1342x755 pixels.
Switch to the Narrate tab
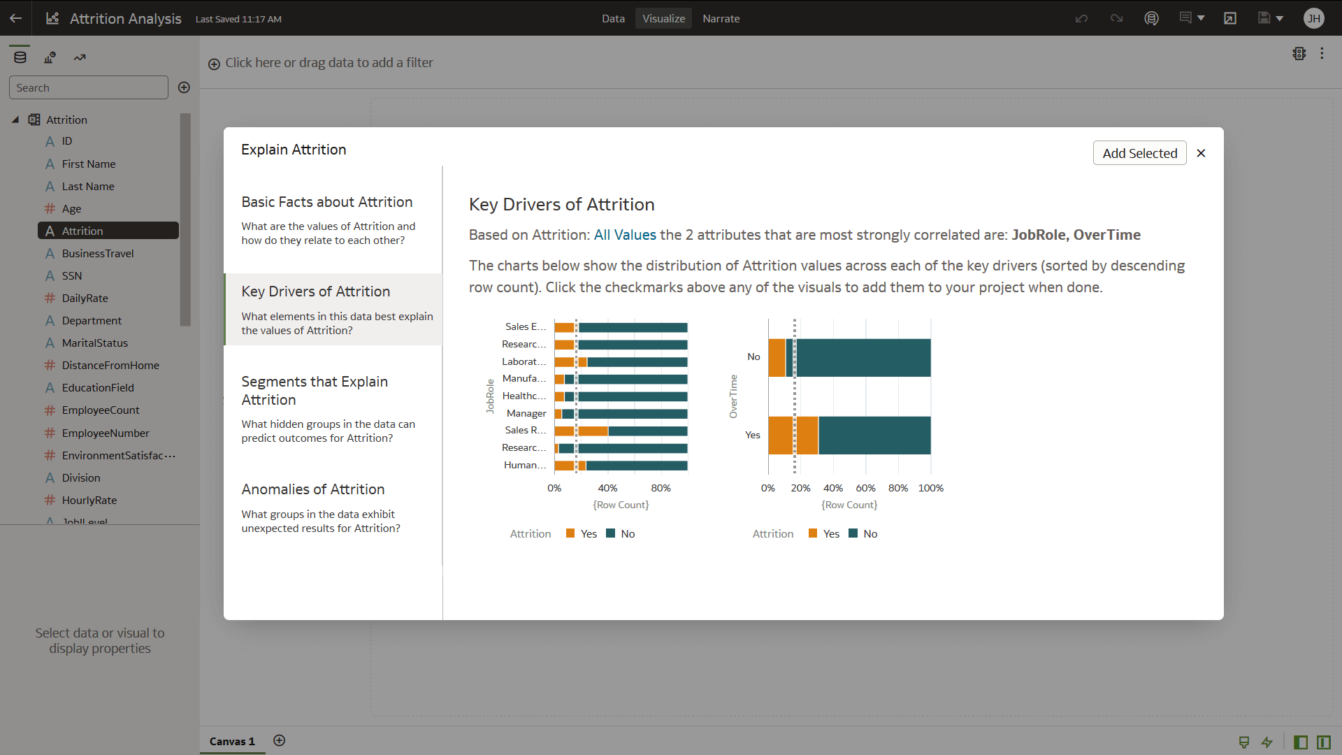[721, 18]
